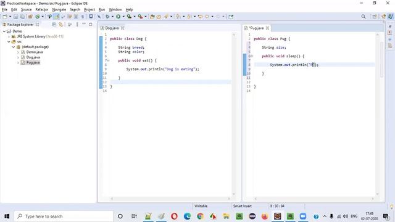Click the New Java Package icon
395x222 pixels.
click(x=30, y=17)
